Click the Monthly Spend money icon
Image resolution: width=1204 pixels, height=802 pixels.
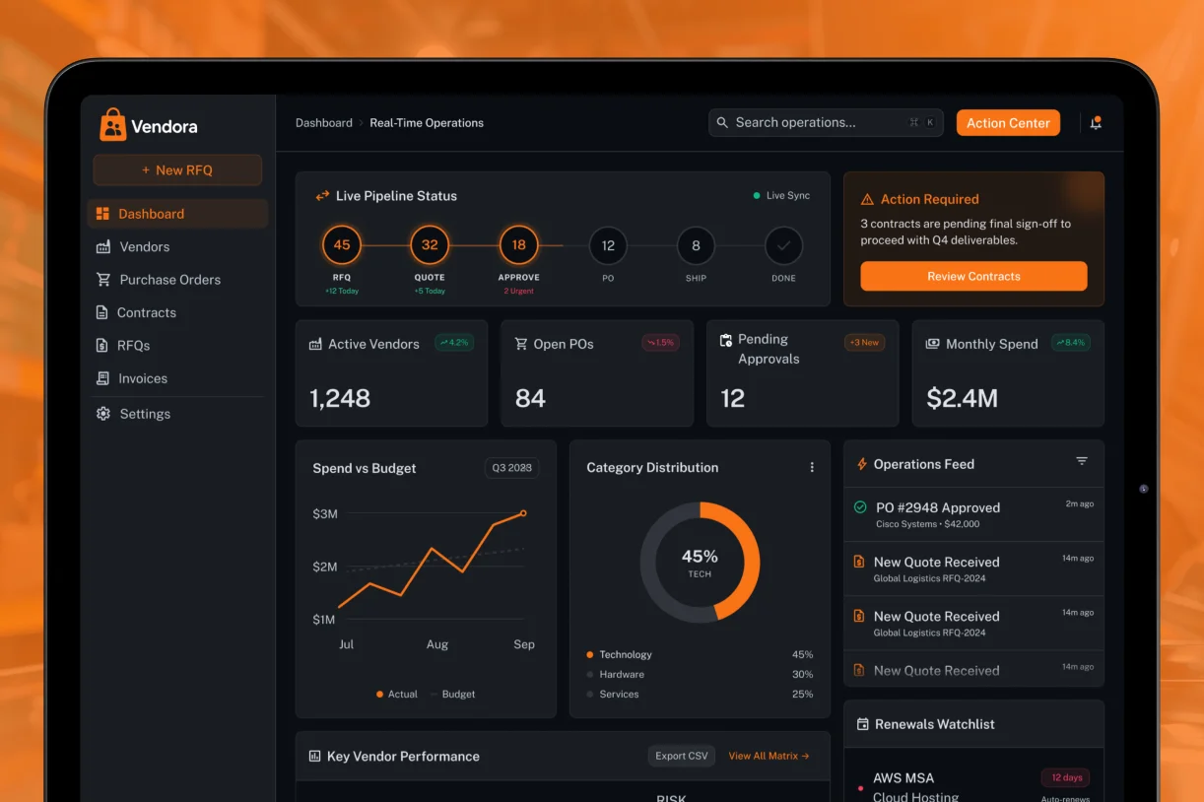[932, 344]
